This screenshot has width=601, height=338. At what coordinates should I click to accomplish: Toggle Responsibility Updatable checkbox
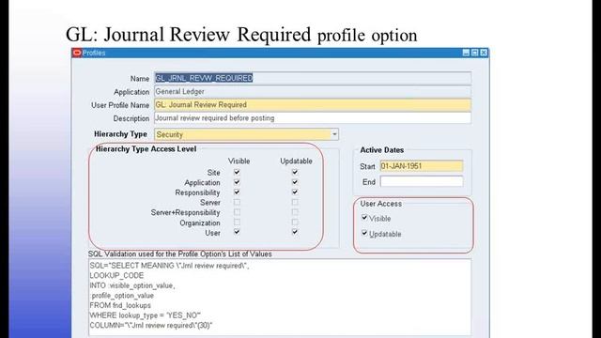[x=295, y=192]
